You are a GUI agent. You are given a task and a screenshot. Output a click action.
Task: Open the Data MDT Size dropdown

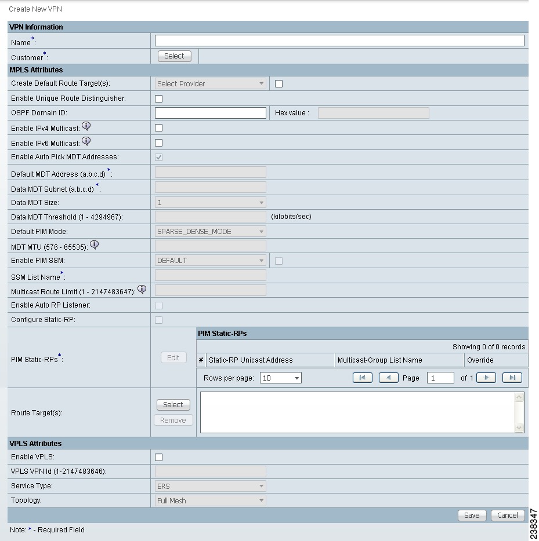coord(211,203)
